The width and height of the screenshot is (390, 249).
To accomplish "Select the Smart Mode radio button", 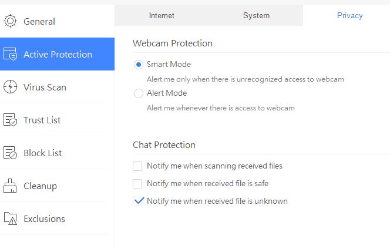I will pos(139,65).
